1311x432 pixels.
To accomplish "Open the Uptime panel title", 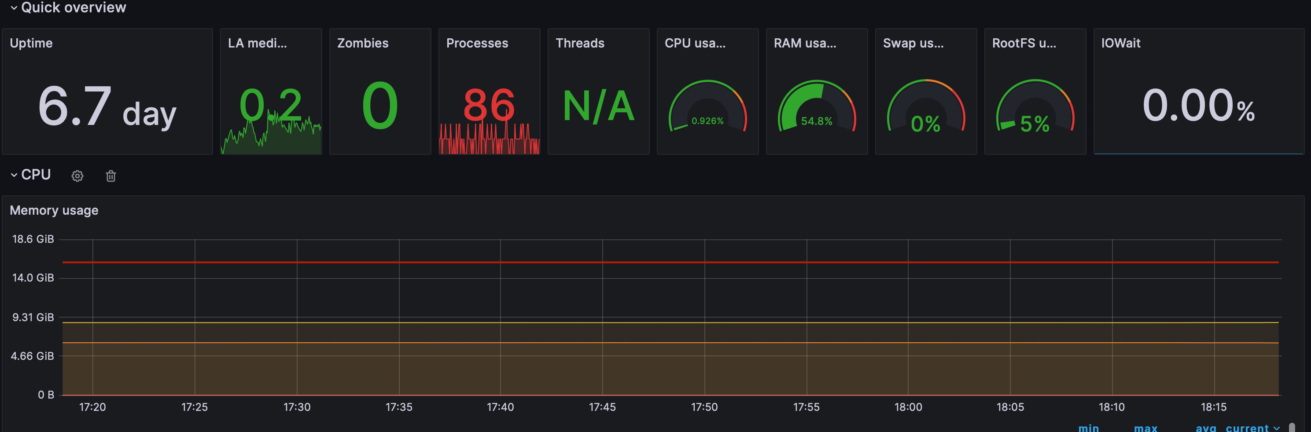I will (31, 43).
